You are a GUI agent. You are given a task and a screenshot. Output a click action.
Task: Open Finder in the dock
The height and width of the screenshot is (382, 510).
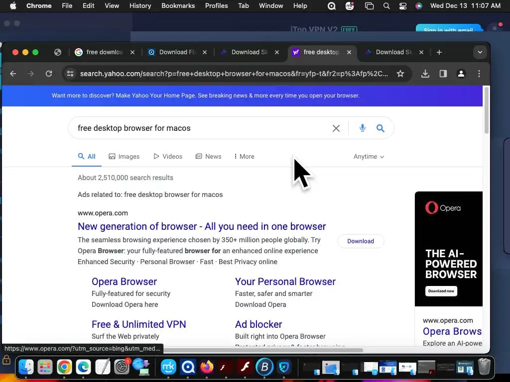click(26, 367)
